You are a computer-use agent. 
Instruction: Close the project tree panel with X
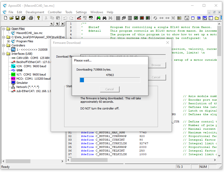(62, 24)
